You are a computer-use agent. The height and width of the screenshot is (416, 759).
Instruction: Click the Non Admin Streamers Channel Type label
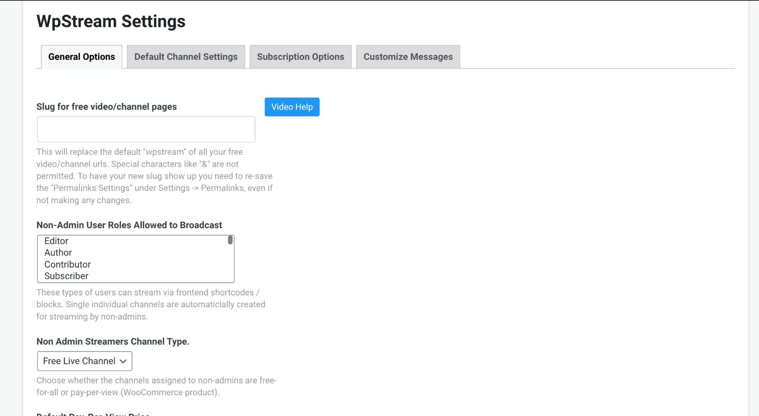[113, 341]
